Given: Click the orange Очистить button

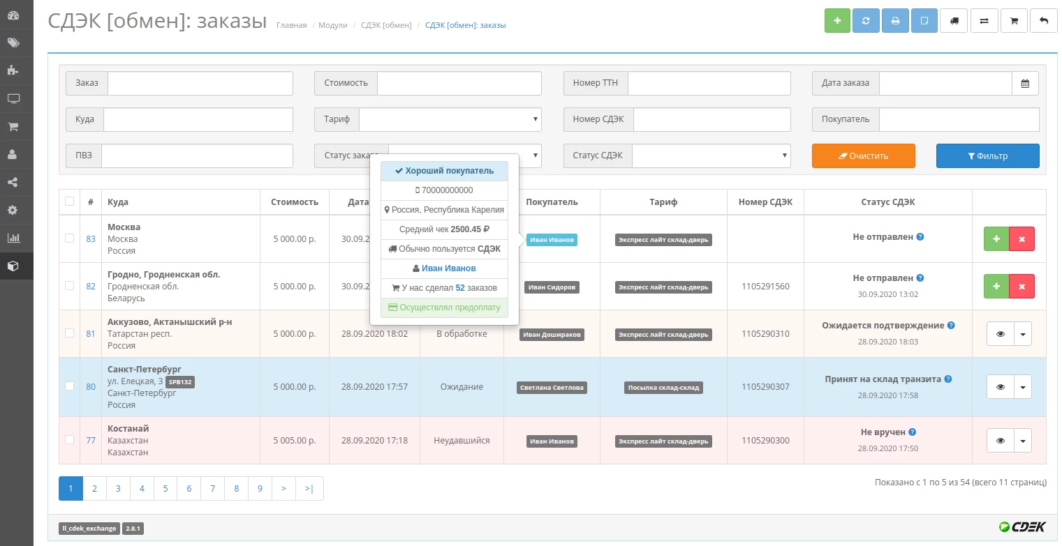Looking at the screenshot, I should [x=863, y=156].
